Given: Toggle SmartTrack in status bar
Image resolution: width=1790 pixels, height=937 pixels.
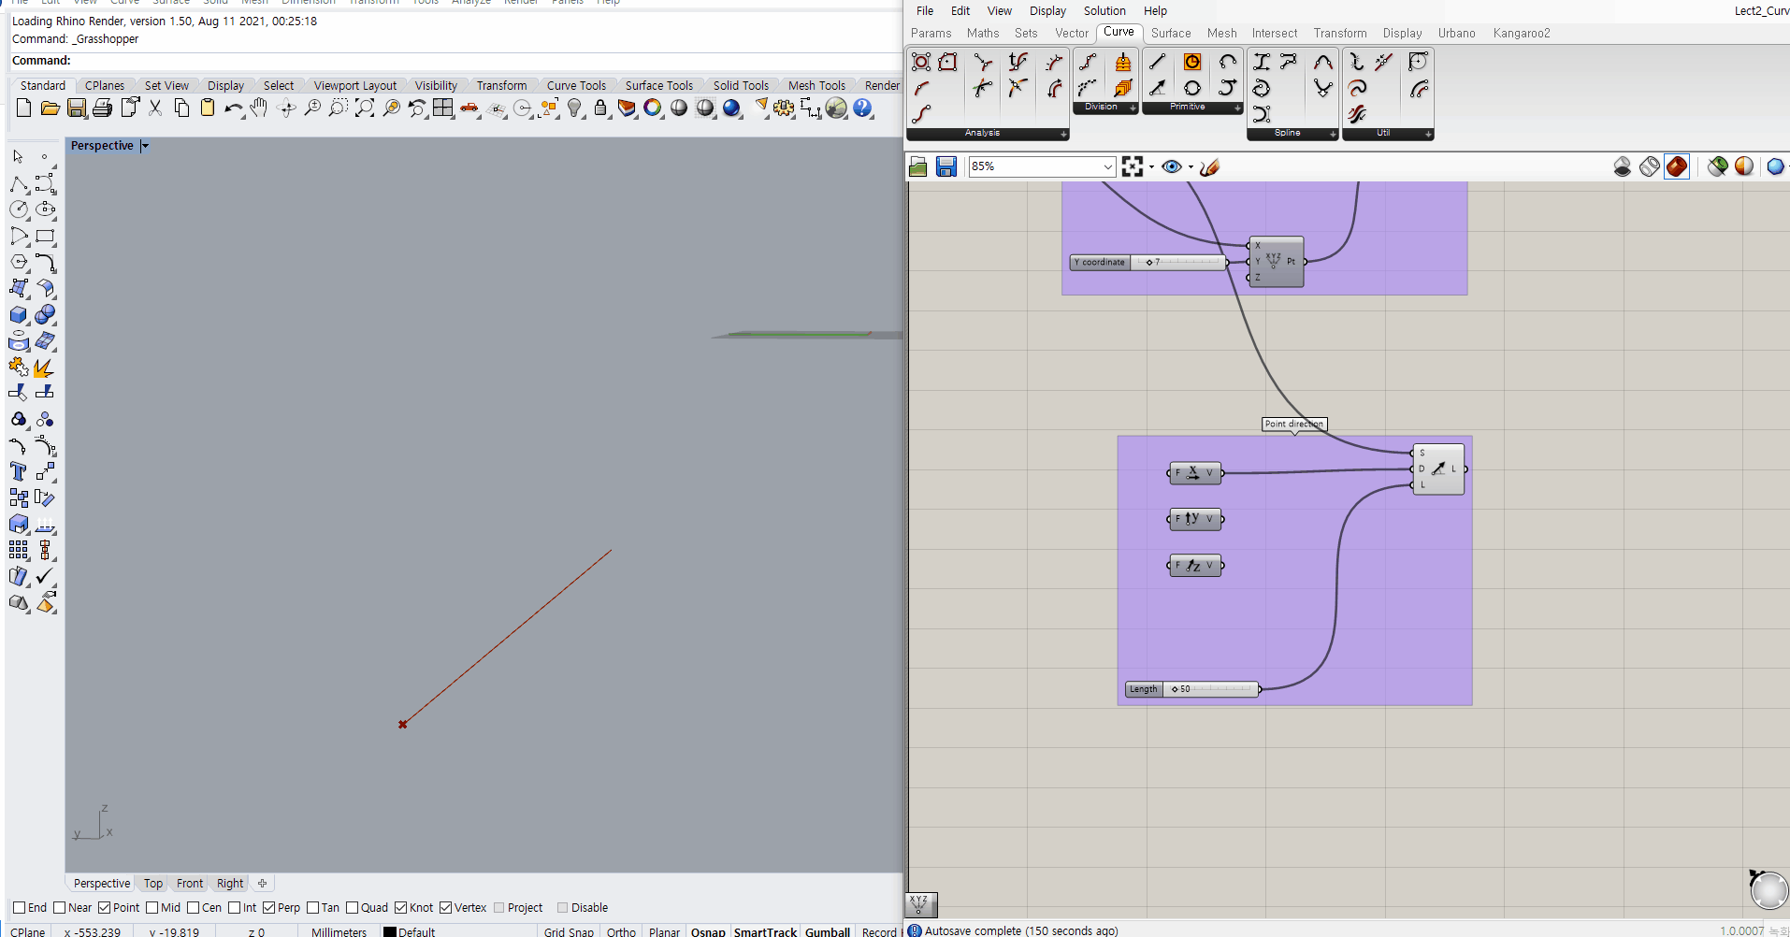Looking at the screenshot, I should pyautogui.click(x=765, y=931).
